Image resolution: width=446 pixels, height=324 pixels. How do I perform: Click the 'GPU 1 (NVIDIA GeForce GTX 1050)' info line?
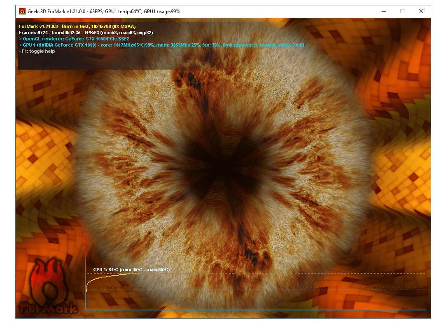(x=161, y=45)
